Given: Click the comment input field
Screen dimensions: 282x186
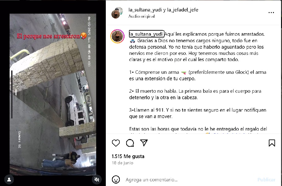Looking at the screenshot, I should 189,179.
